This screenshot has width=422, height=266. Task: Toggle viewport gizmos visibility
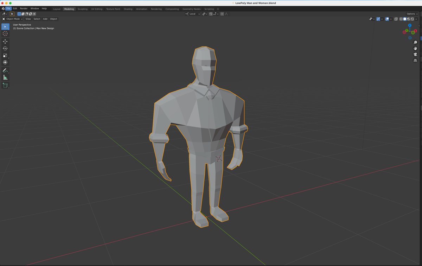(378, 19)
